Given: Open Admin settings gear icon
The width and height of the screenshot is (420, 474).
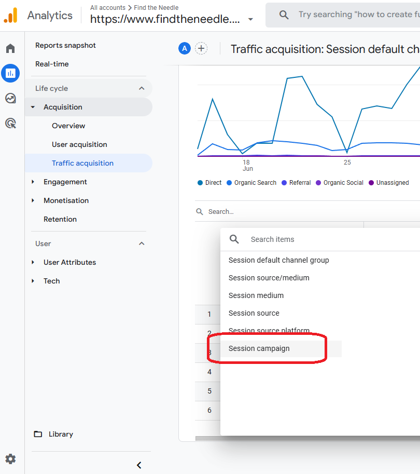Looking at the screenshot, I should click(10, 459).
